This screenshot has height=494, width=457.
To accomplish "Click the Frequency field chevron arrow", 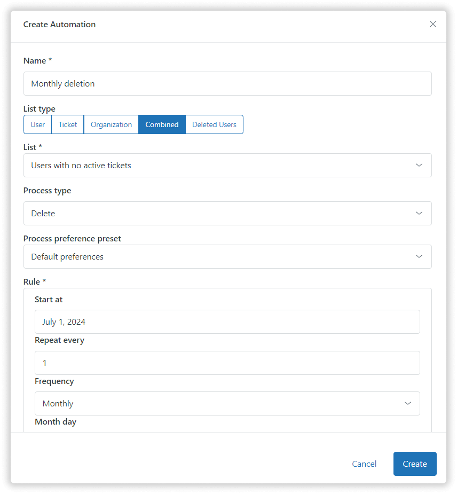I will [x=408, y=404].
